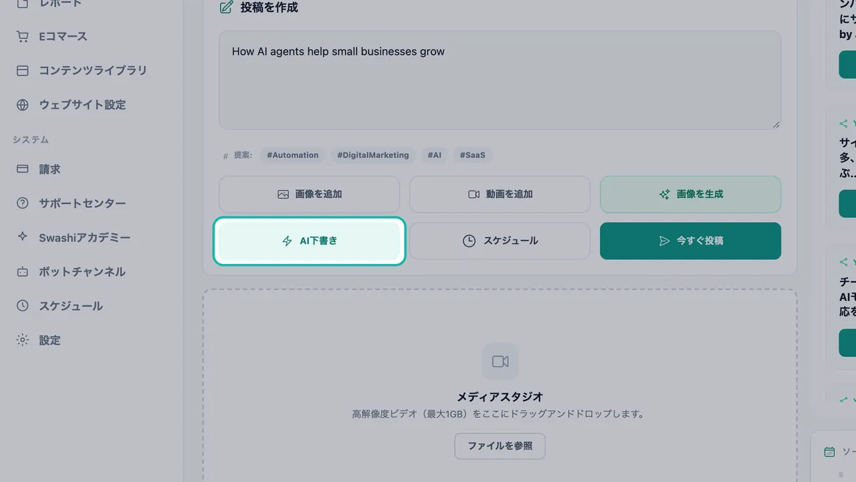The height and width of the screenshot is (482, 856).
Task: Browse files with ファイルを参照
Action: 500,446
